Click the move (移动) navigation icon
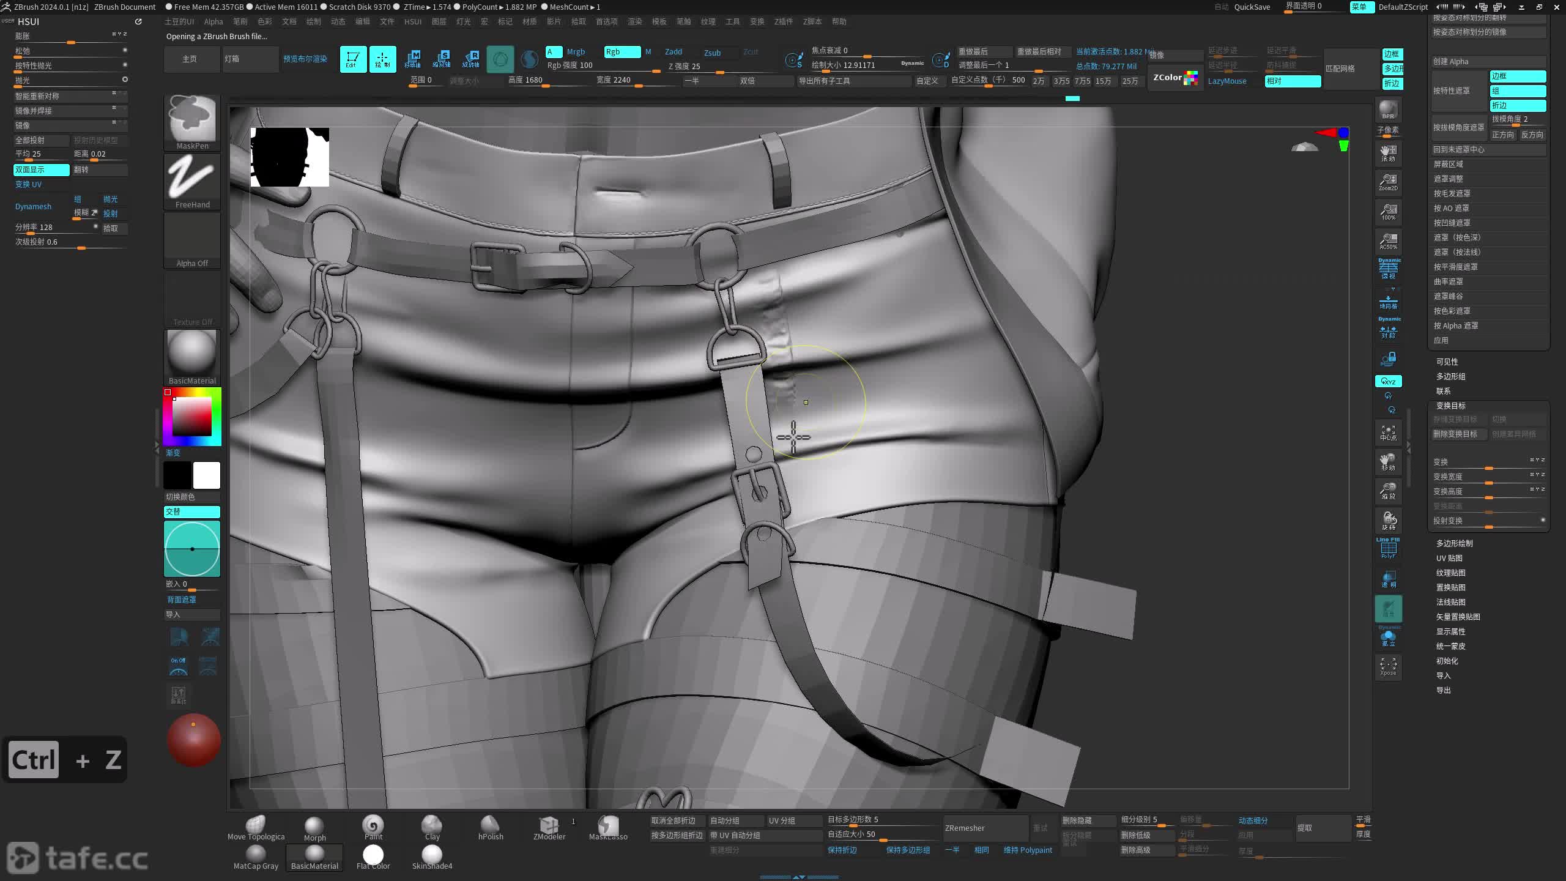 (x=1388, y=462)
